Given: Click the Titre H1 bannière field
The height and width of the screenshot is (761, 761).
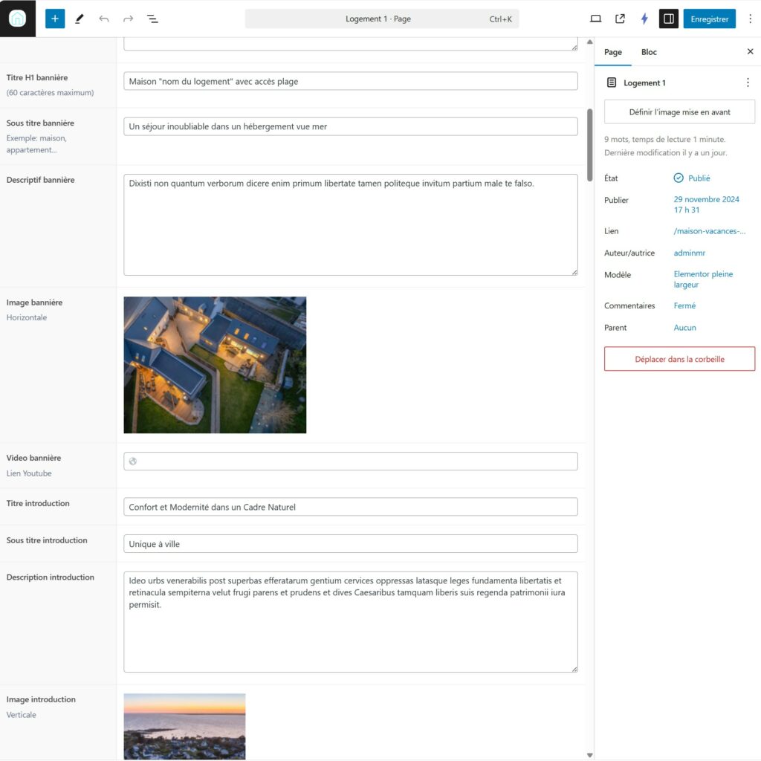Looking at the screenshot, I should click(x=351, y=81).
